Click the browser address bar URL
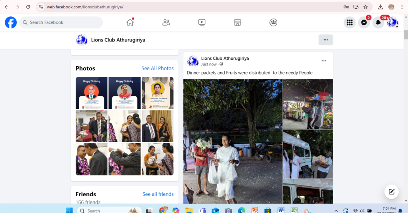This screenshot has height=213, width=408. tap(85, 7)
